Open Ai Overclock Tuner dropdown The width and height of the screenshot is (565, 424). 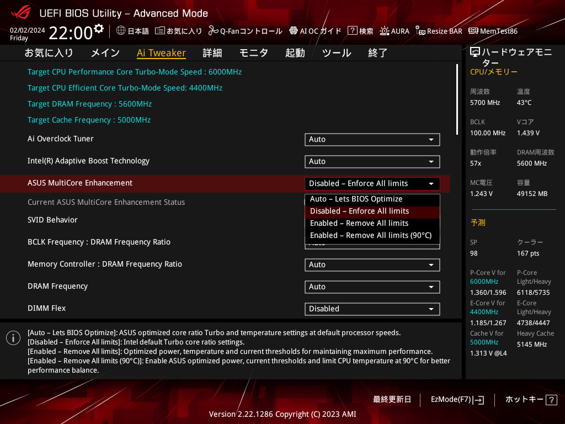[x=372, y=140]
